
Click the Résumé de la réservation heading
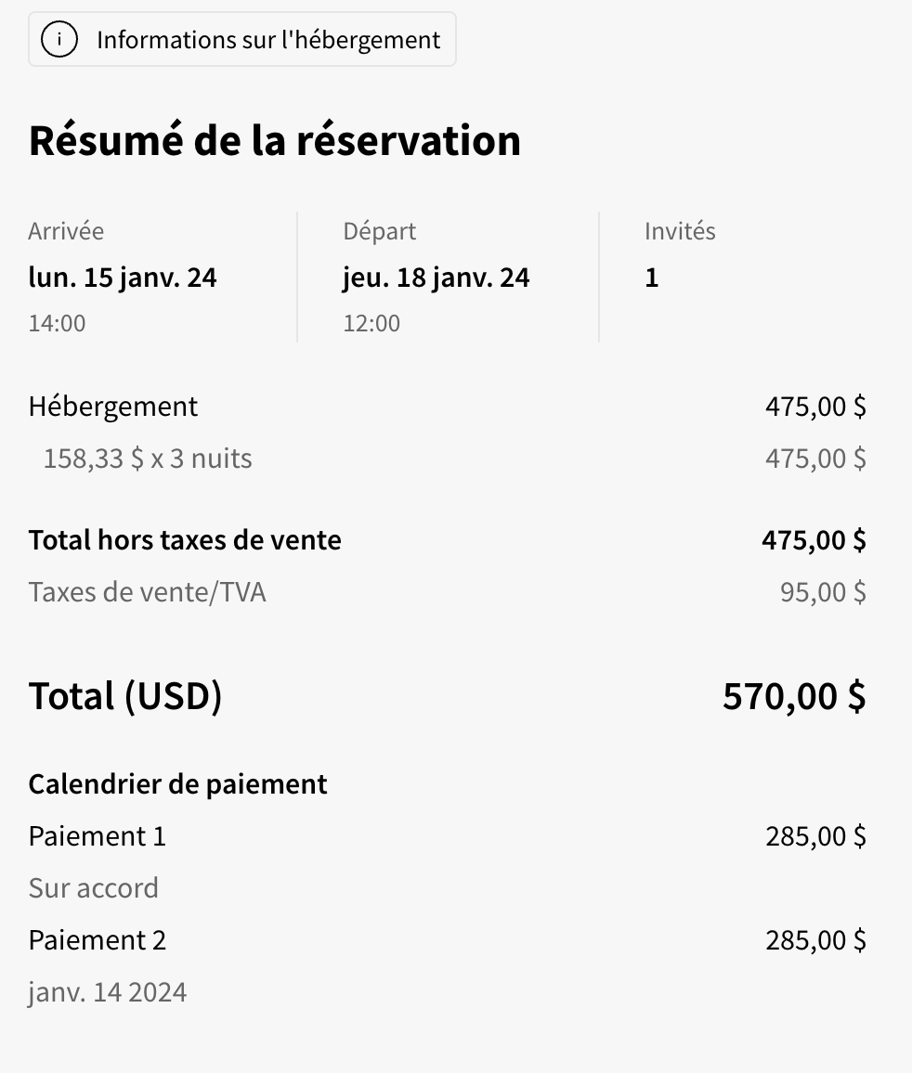[x=275, y=140]
